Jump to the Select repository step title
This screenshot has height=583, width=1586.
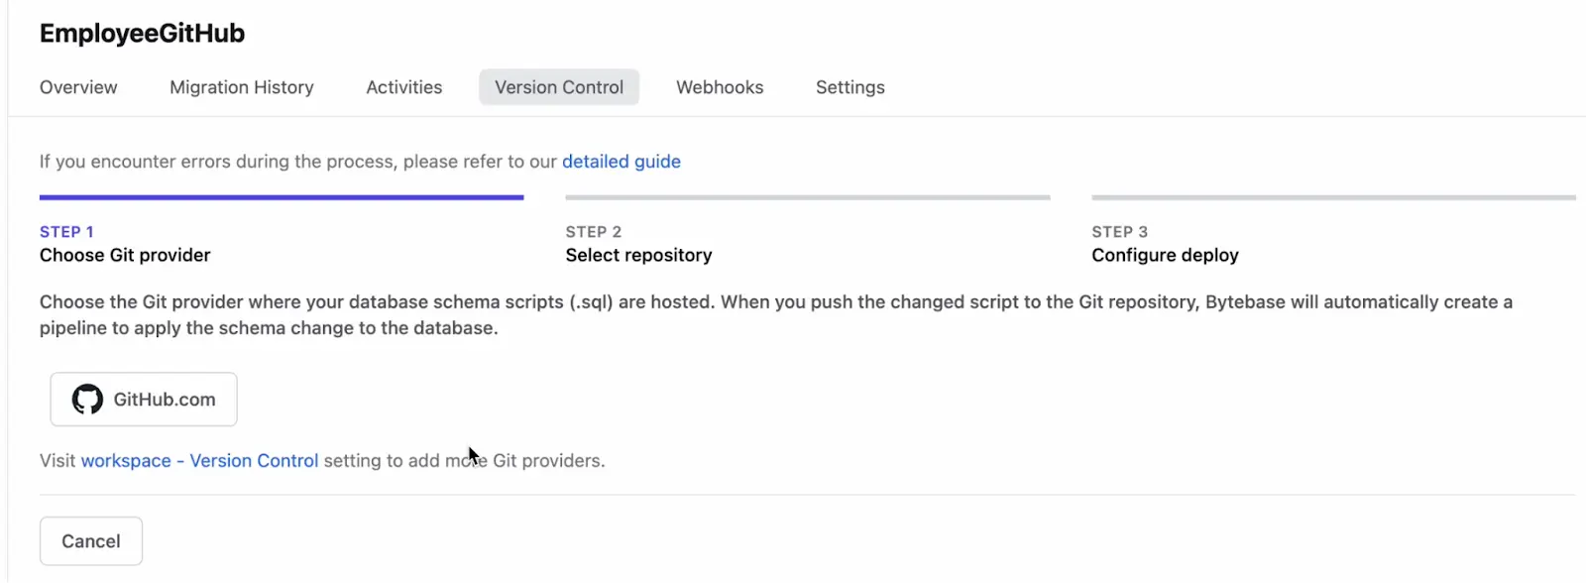tap(638, 255)
